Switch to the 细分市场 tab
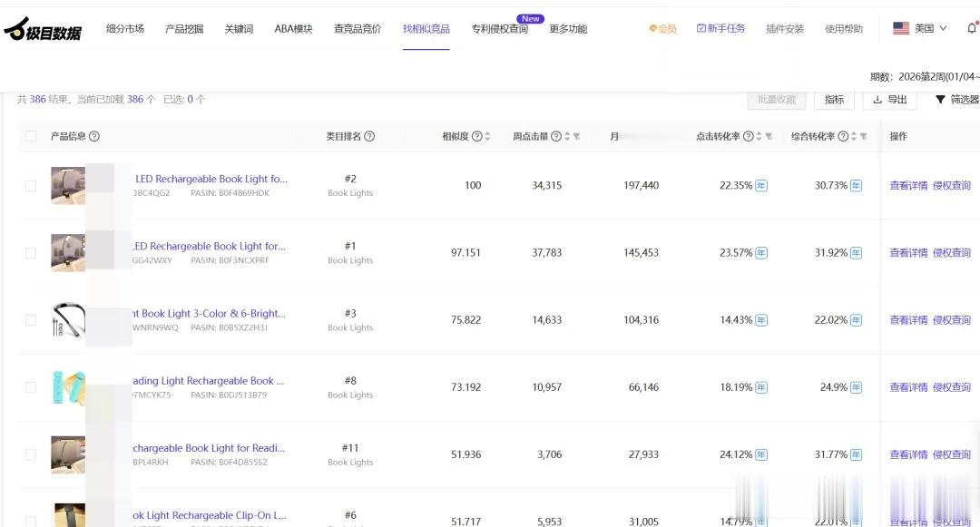Viewport: 980px width, 527px height. (x=125, y=29)
